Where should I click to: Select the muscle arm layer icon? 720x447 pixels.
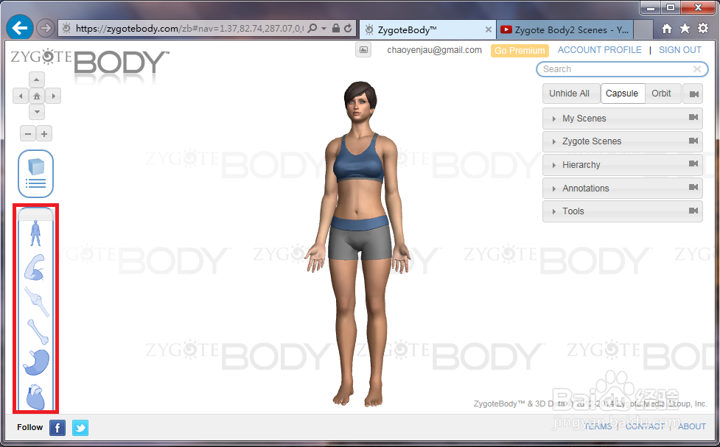pyautogui.click(x=35, y=267)
